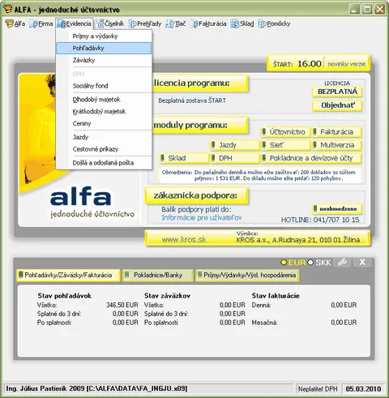Click the Číselník menu icon
This screenshot has height=398, width=389.
pyautogui.click(x=100, y=24)
